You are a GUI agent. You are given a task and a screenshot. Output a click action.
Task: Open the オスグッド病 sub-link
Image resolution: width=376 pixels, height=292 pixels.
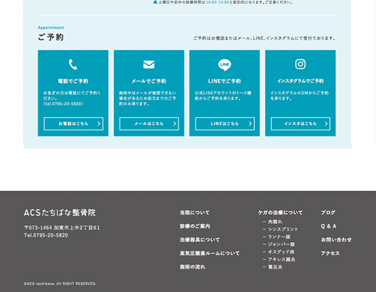[281, 252]
